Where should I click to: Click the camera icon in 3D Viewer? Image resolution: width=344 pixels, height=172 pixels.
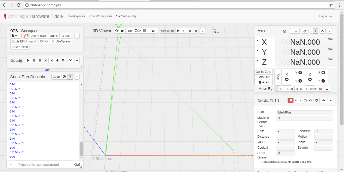[122, 31]
